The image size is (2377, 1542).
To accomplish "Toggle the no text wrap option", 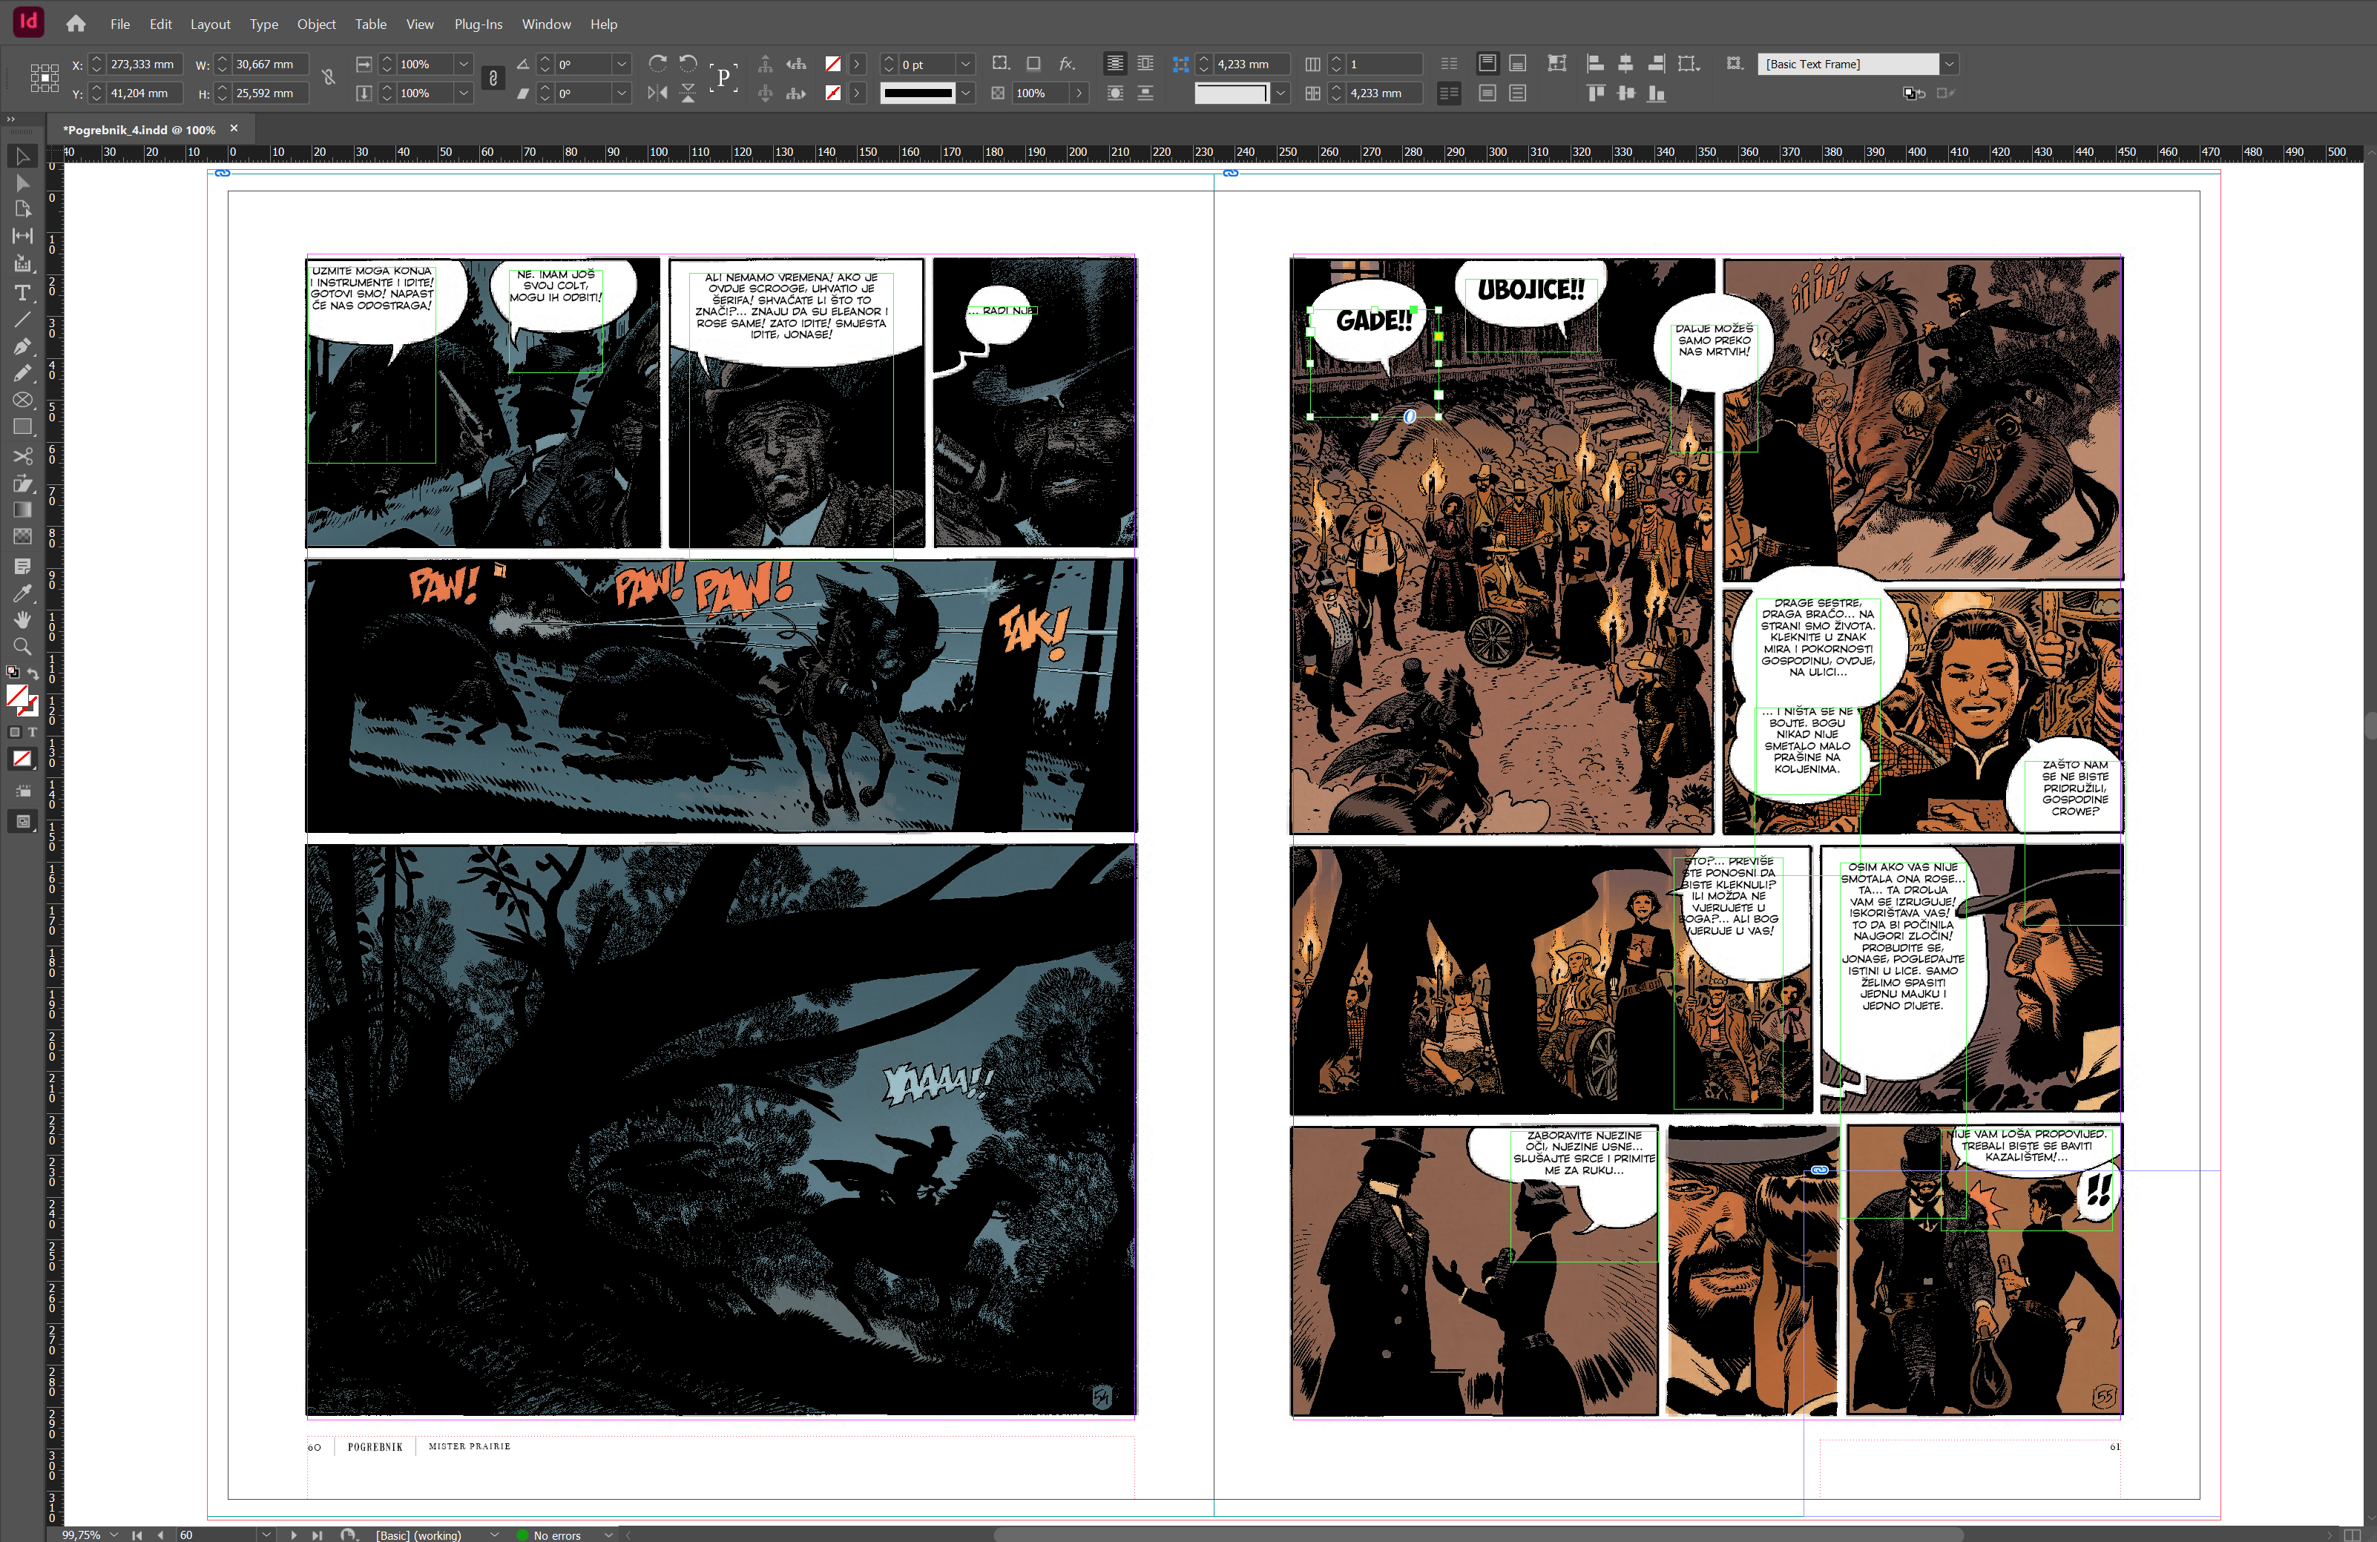I will [1114, 64].
